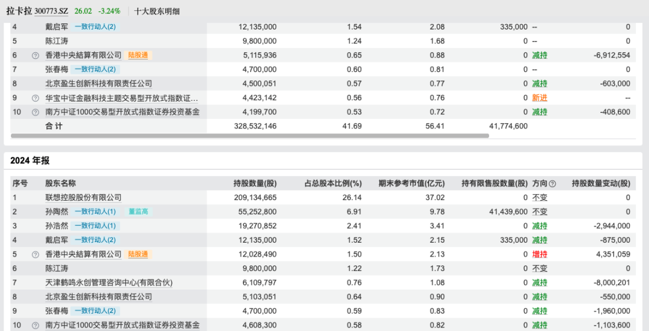This screenshot has height=331, width=649.
Task: Click help icon beside upper 南方中证1000 fund
Action: (x=35, y=112)
